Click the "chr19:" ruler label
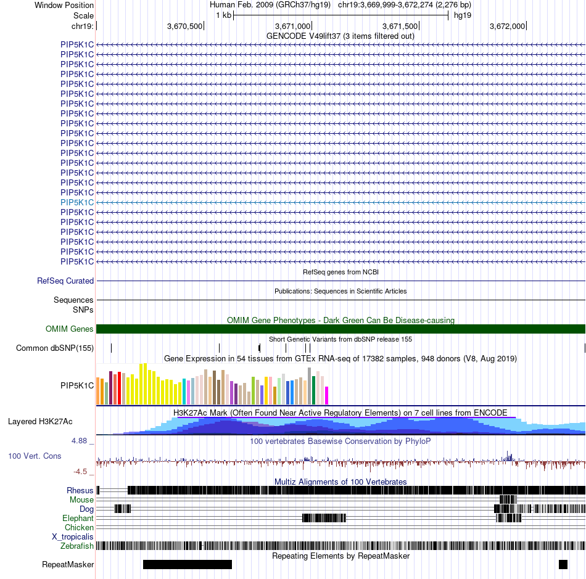Screen dimensions: 586x579 click(82, 26)
